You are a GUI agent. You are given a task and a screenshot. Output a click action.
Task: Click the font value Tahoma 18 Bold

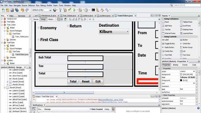(x=187, y=78)
